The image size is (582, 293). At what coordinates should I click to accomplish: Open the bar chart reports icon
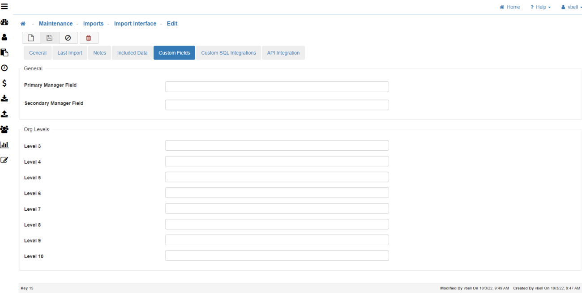pyautogui.click(x=4, y=145)
